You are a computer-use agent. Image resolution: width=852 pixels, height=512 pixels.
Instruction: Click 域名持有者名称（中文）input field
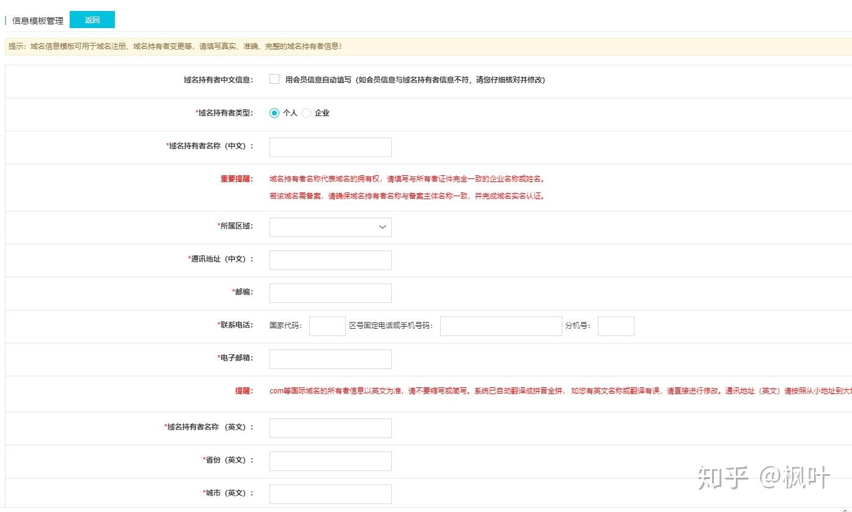pos(330,147)
